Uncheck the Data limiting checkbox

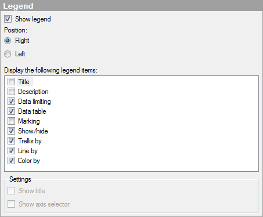pos(11,102)
